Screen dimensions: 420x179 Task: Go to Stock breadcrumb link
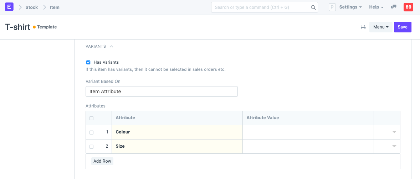[31, 7]
